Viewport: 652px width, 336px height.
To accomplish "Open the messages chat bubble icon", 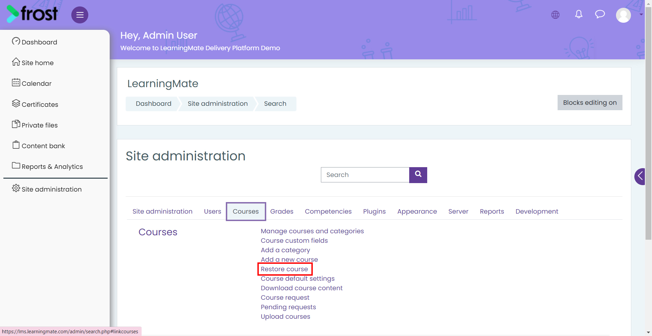I will pyautogui.click(x=600, y=14).
